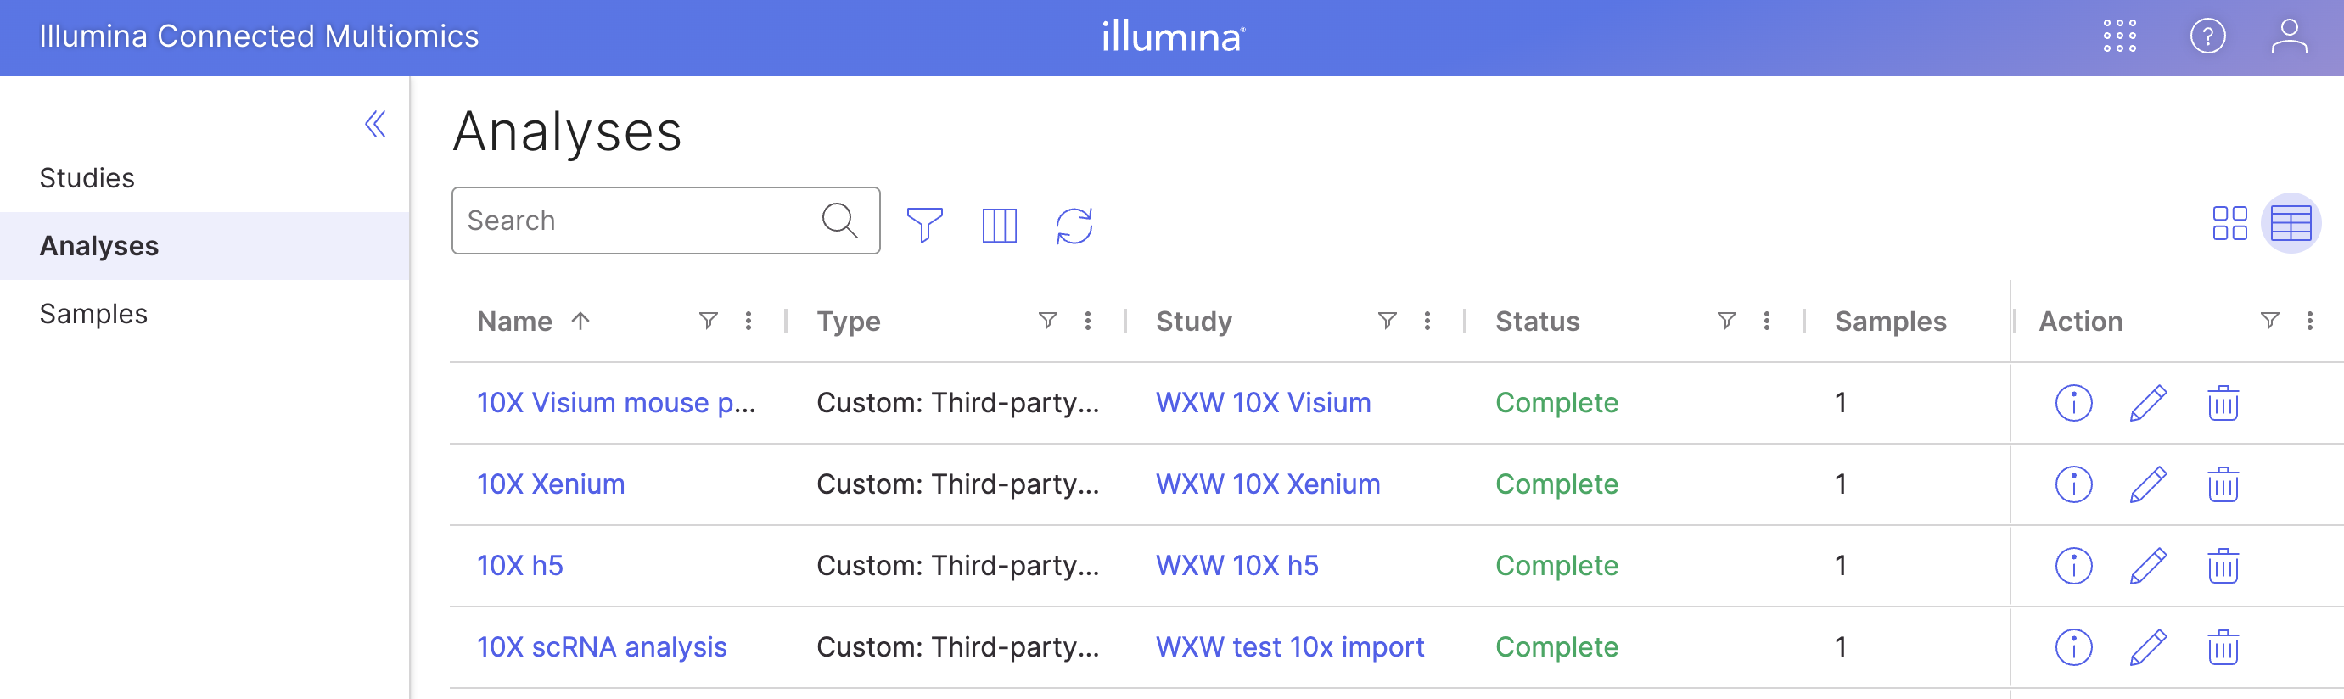Show info for 10X Visium mouse analysis

[x=2074, y=403]
